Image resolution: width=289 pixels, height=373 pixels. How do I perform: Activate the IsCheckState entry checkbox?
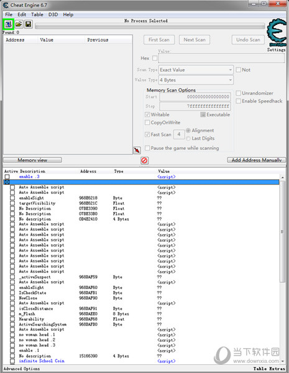(x=12, y=293)
